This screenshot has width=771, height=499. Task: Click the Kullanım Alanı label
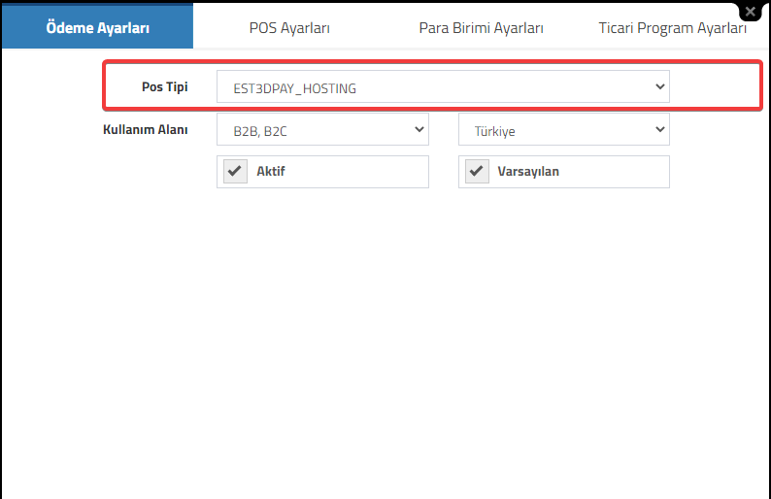point(145,129)
